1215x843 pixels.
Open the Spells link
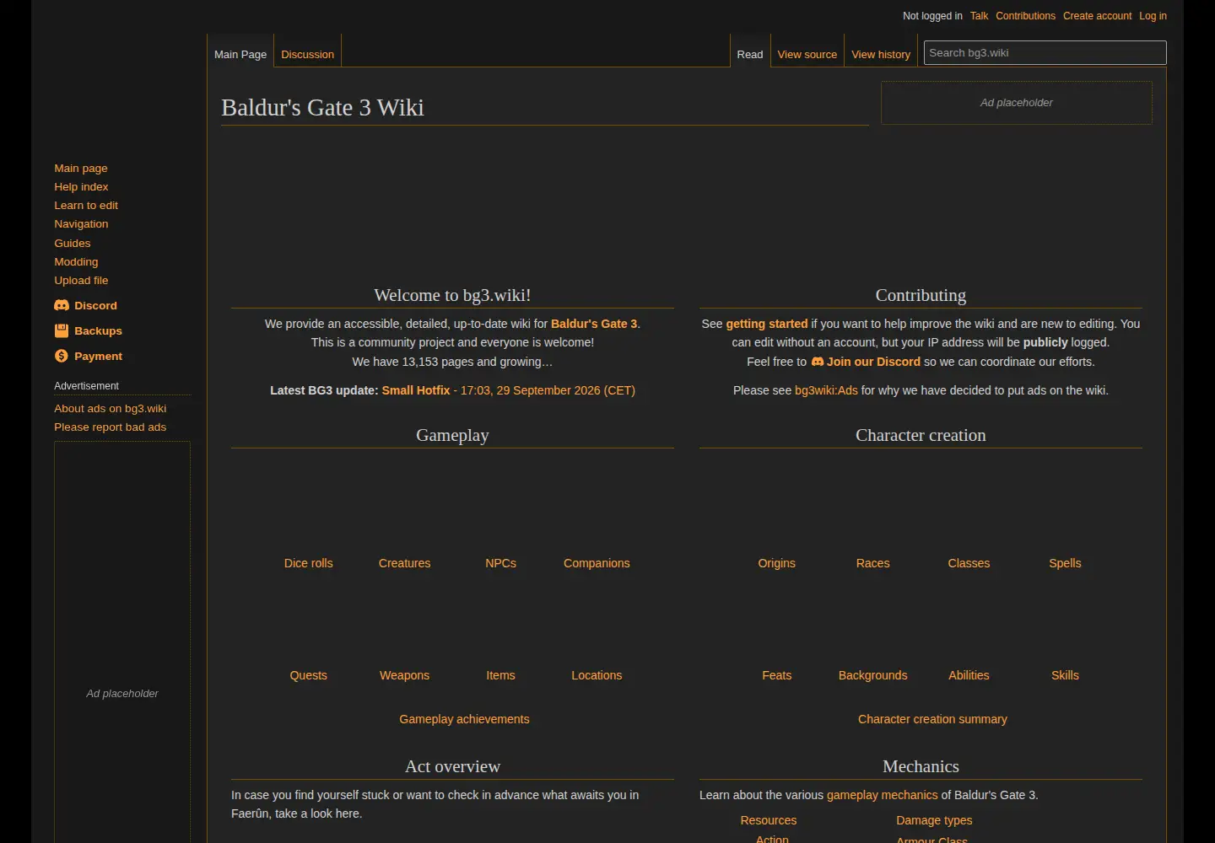[x=1065, y=563]
